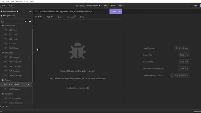Open environment settings gear icon
This screenshot has width=201, height=113.
(30, 11)
